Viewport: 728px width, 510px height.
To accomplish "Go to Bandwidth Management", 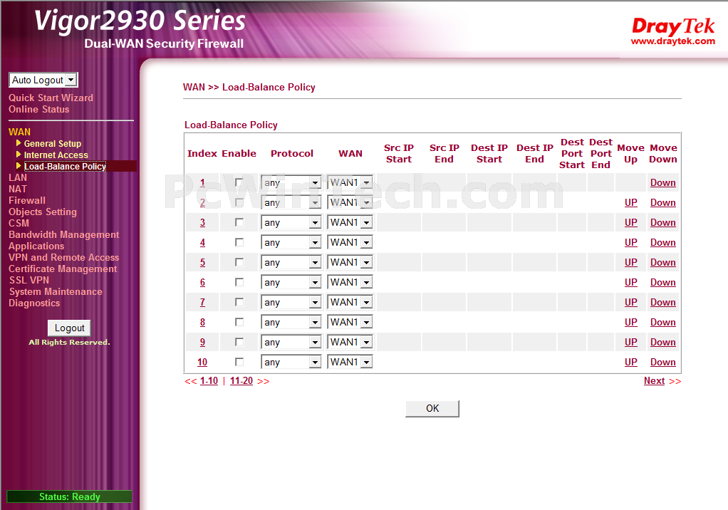I will click(x=63, y=235).
